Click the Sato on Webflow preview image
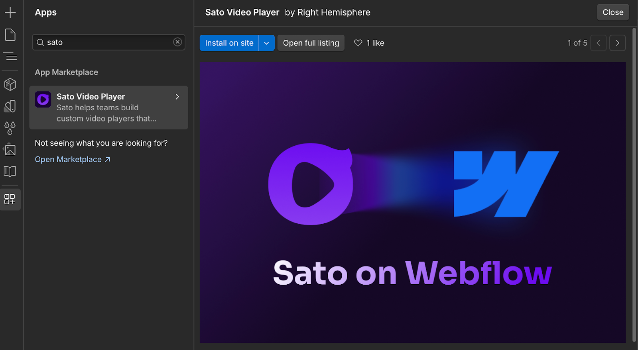This screenshot has width=638, height=350. coord(413,202)
